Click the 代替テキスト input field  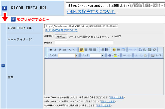(x=84, y=43)
